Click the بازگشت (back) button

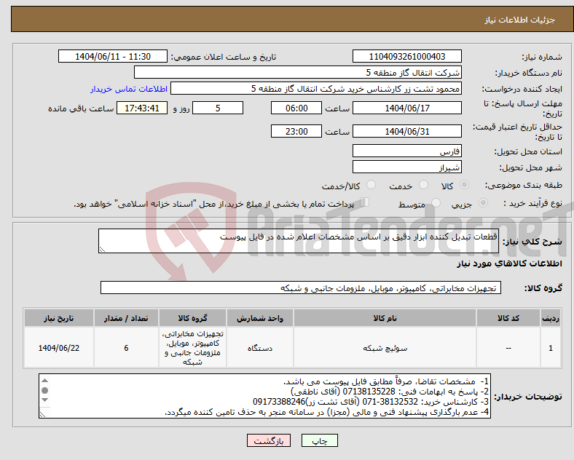click(269, 440)
